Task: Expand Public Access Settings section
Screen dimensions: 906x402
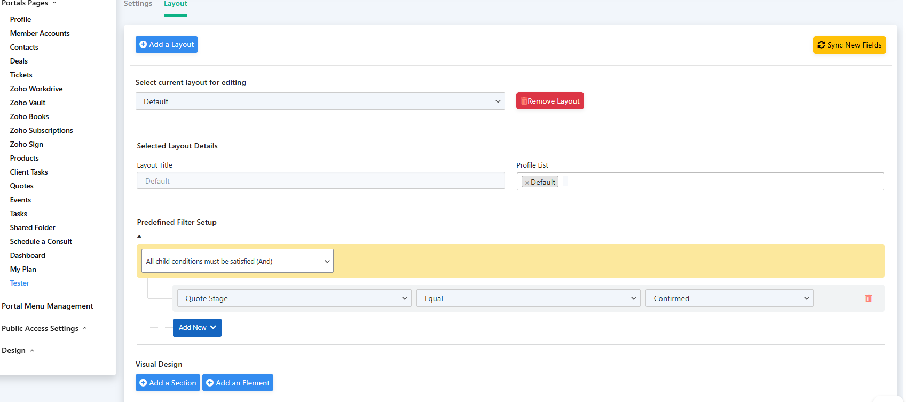Action: coord(44,328)
